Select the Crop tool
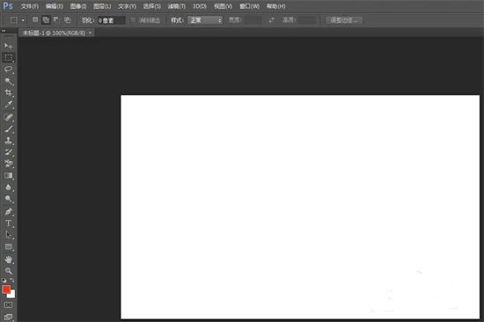 click(x=8, y=92)
